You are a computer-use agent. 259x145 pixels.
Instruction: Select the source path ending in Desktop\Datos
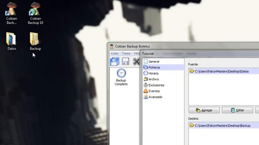tap(224, 71)
